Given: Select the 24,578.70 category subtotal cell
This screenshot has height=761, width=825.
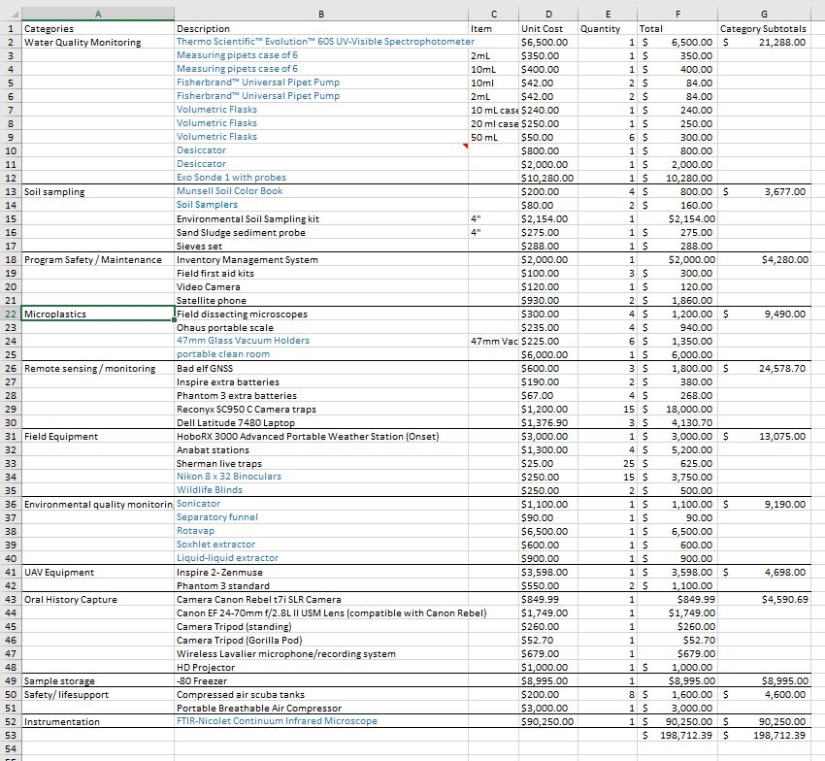Looking at the screenshot, I should (x=764, y=369).
